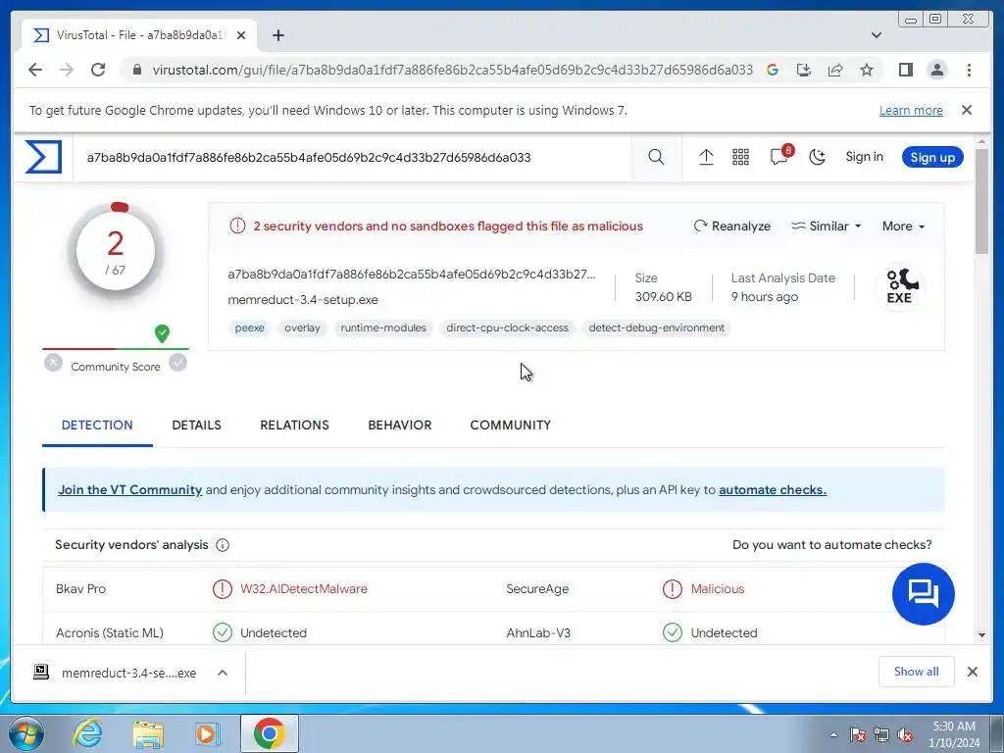
Task: Click the runtime-modules tag
Action: (x=383, y=327)
